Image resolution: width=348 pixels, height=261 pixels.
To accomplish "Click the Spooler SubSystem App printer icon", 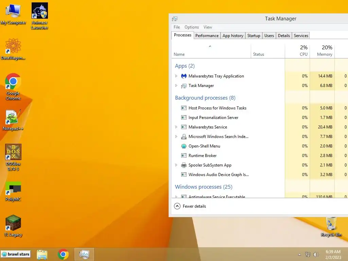I will [x=184, y=165].
